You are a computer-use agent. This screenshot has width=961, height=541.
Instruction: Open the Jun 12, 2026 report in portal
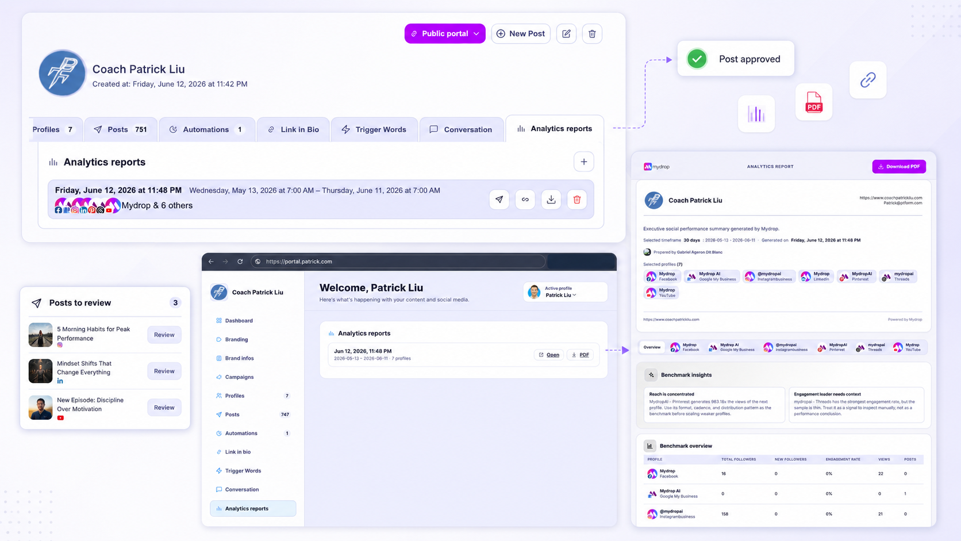click(549, 355)
